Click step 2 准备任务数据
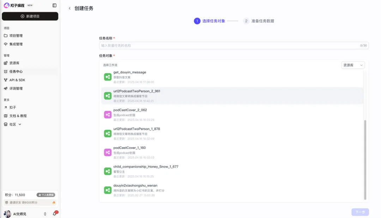This screenshot has width=381, height=218. click(259, 21)
